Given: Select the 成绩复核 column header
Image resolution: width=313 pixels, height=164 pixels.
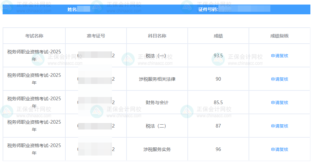Looking at the screenshot, I should [x=279, y=36].
